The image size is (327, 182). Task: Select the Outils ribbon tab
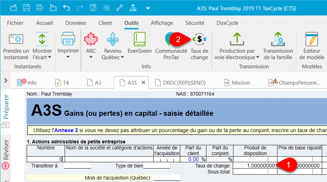click(x=131, y=23)
